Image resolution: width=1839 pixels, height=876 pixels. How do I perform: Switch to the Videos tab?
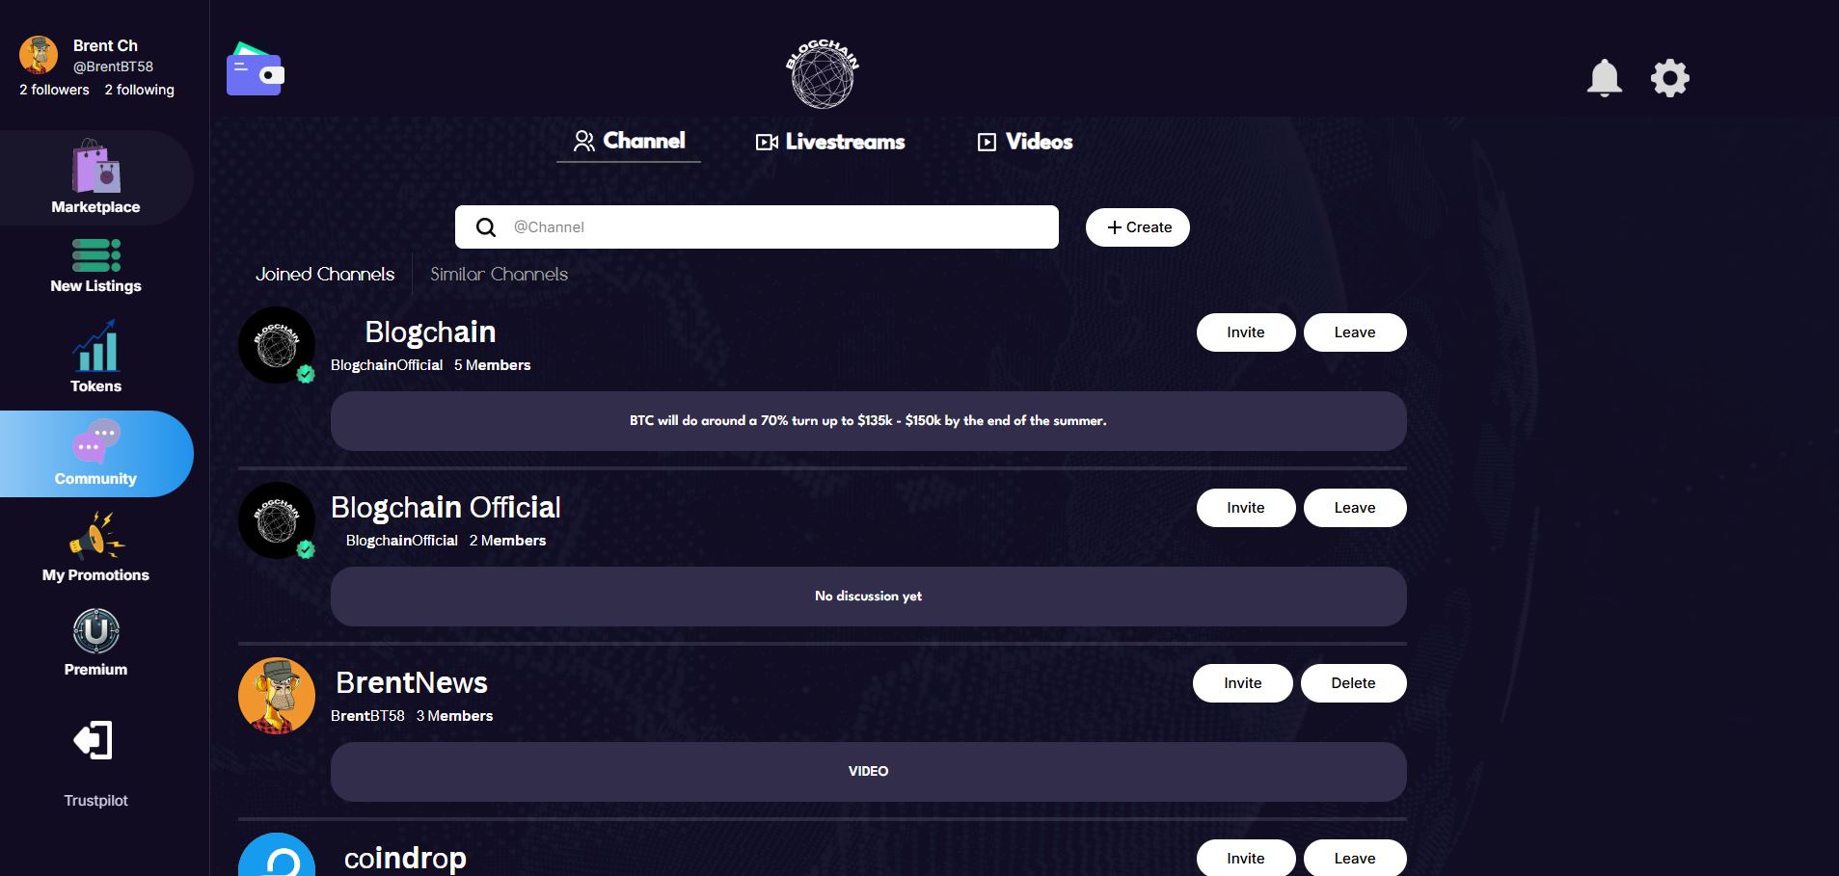[x=1025, y=142]
